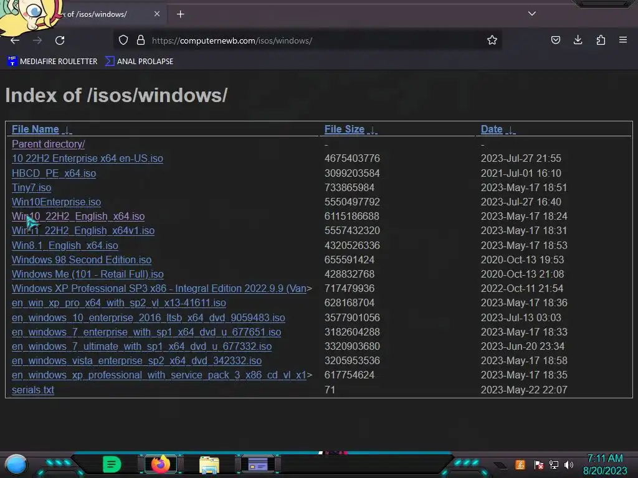Click the orange system tray icon
This screenshot has width=638, height=478.
point(520,464)
